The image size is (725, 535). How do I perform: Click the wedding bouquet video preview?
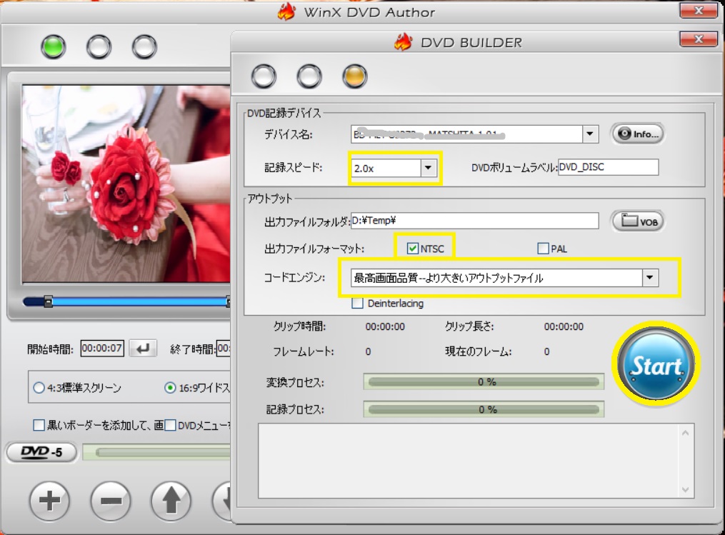click(126, 184)
